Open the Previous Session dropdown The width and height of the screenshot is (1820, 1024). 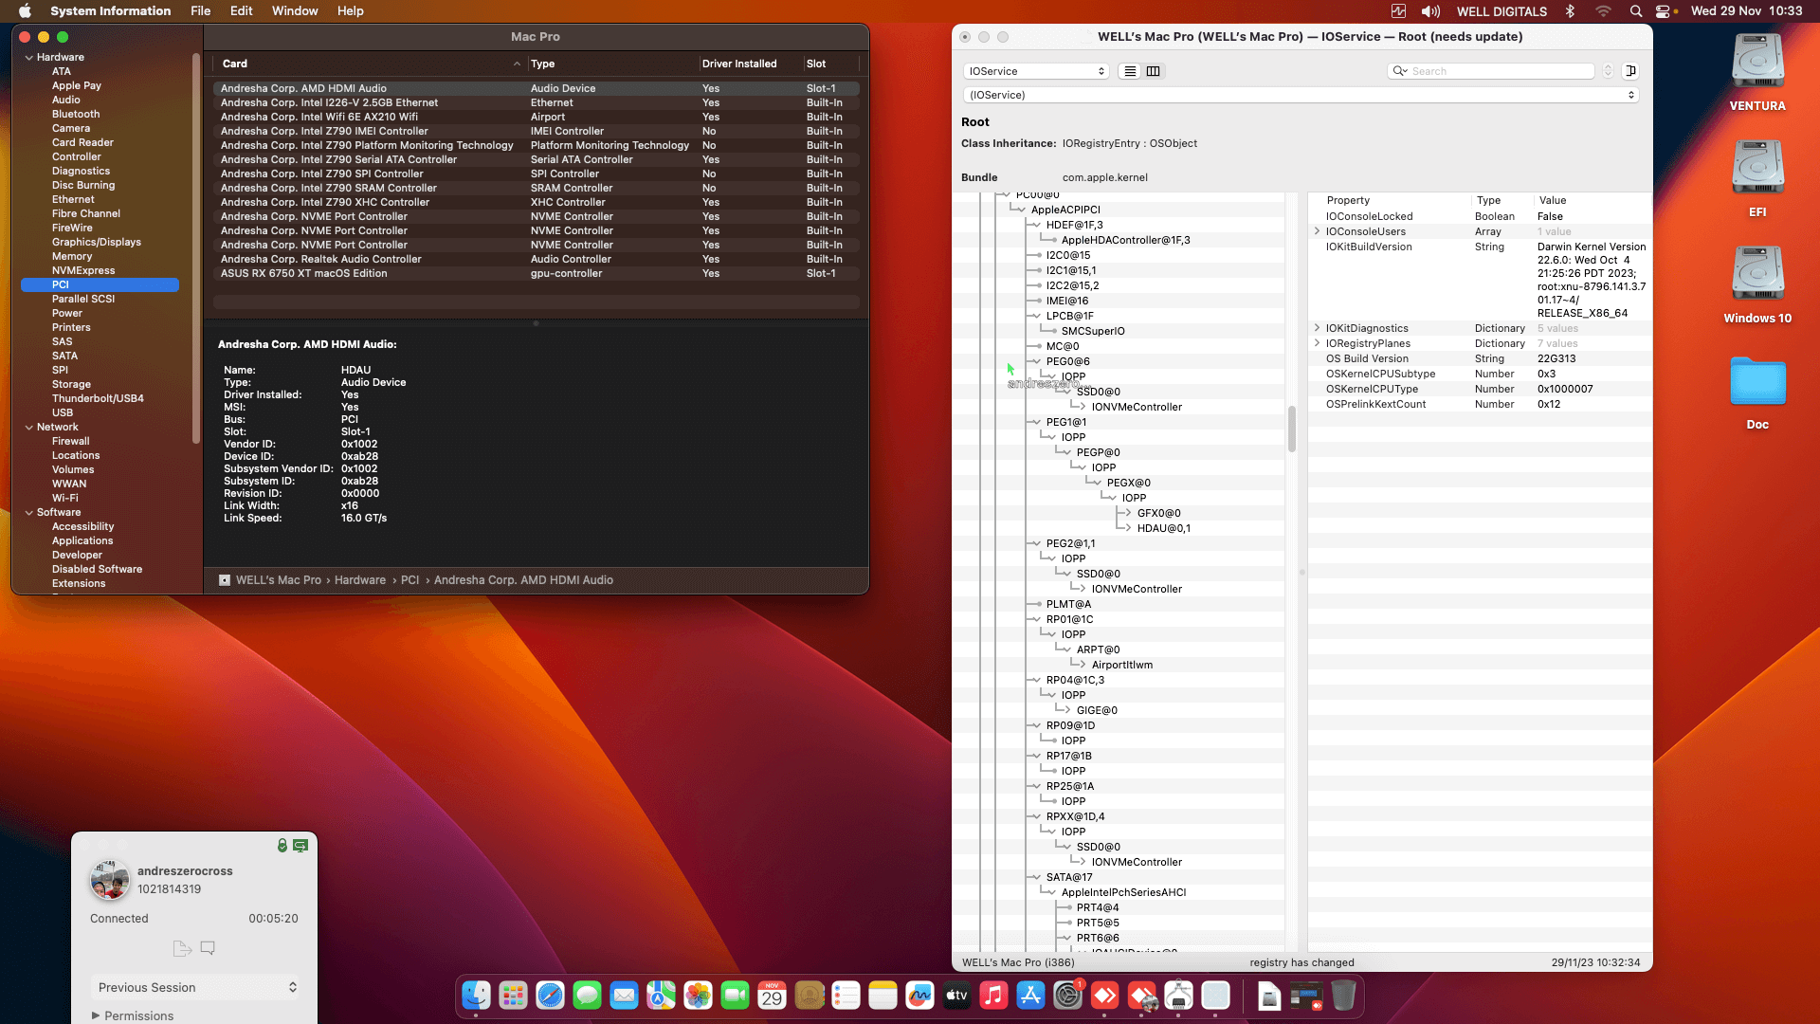[194, 987]
